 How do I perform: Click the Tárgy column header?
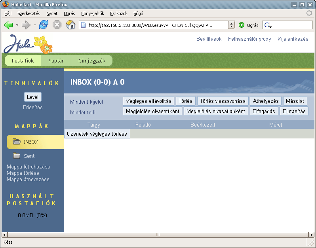click(x=94, y=125)
